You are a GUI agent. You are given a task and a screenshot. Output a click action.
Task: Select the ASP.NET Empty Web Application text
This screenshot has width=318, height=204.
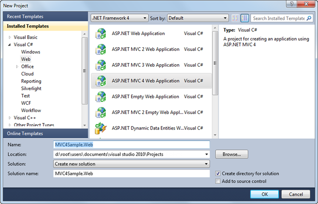click(x=145, y=97)
